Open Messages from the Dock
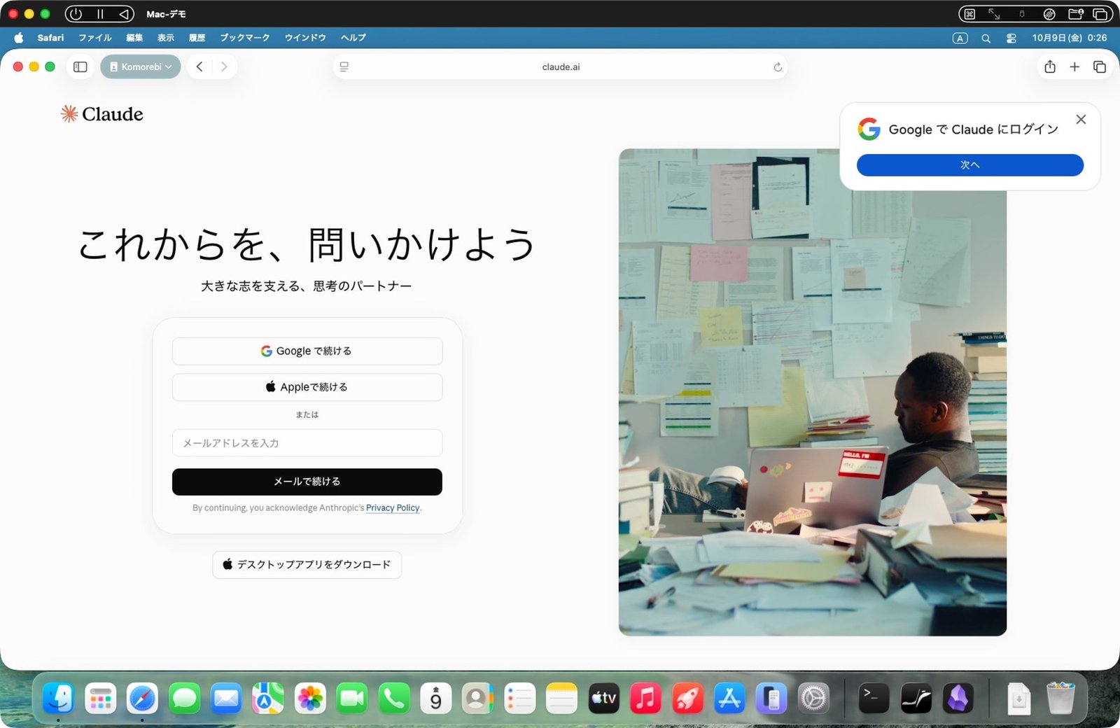The width and height of the screenshot is (1120, 728). pos(184,699)
